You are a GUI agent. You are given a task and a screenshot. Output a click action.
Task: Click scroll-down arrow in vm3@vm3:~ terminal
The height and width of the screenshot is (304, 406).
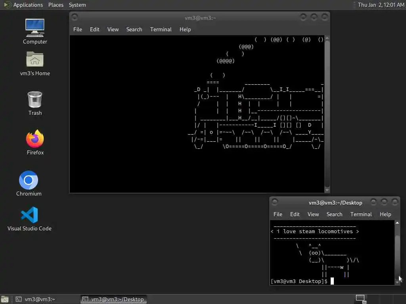click(327, 190)
